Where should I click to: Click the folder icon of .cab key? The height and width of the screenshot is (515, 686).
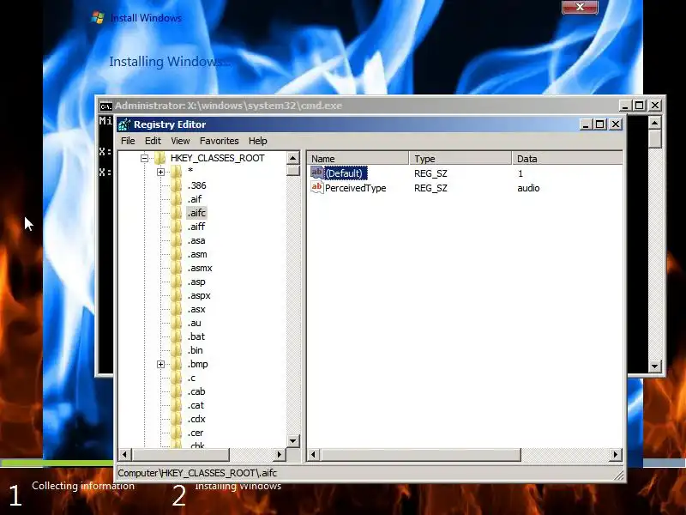coord(176,392)
